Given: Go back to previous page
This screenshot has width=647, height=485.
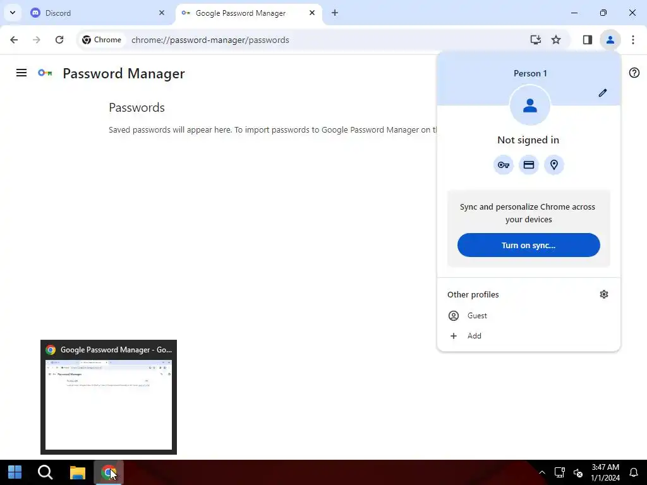Looking at the screenshot, I should coord(14,40).
